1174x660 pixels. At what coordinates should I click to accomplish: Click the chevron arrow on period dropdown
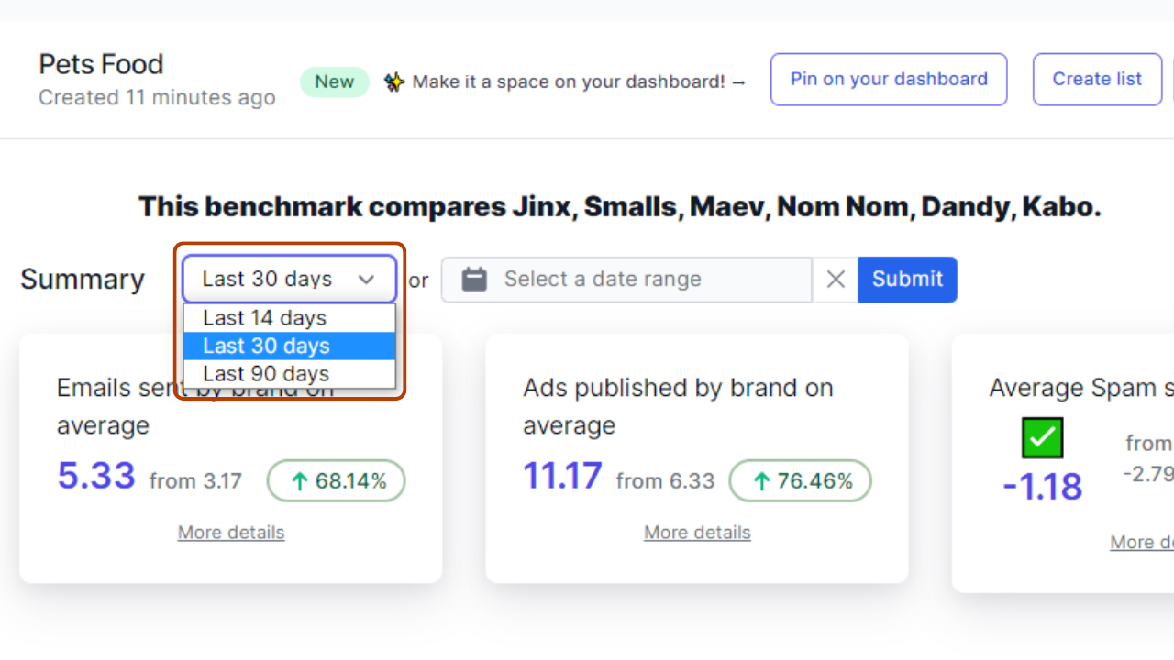point(367,280)
